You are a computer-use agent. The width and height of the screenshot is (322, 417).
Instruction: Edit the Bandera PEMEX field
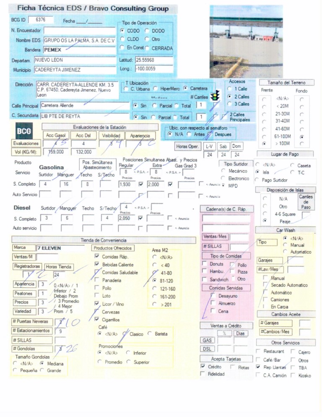pyautogui.click(x=80, y=50)
